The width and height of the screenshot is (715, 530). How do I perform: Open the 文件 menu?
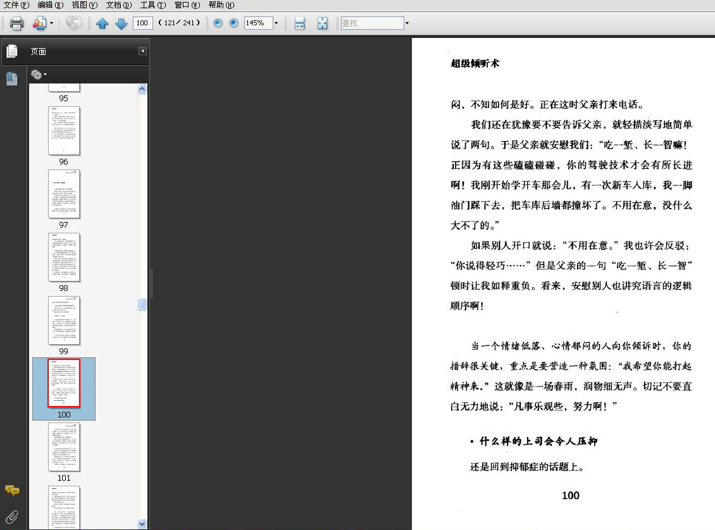(16, 5)
